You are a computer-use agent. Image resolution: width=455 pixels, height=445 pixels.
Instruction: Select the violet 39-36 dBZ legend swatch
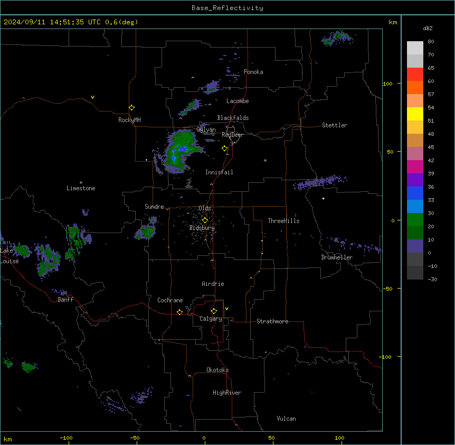point(415,180)
